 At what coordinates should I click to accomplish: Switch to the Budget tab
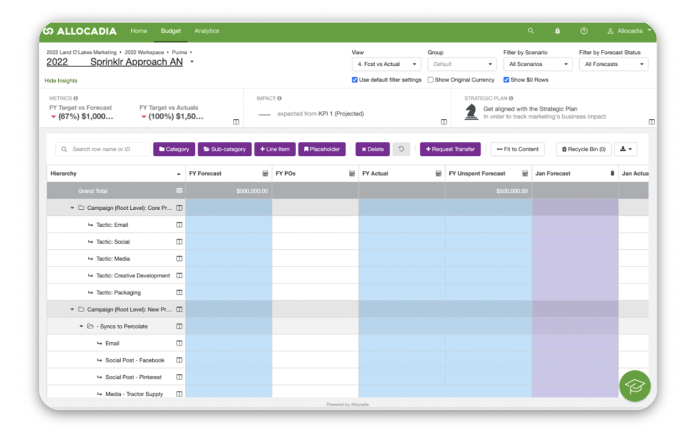(170, 31)
